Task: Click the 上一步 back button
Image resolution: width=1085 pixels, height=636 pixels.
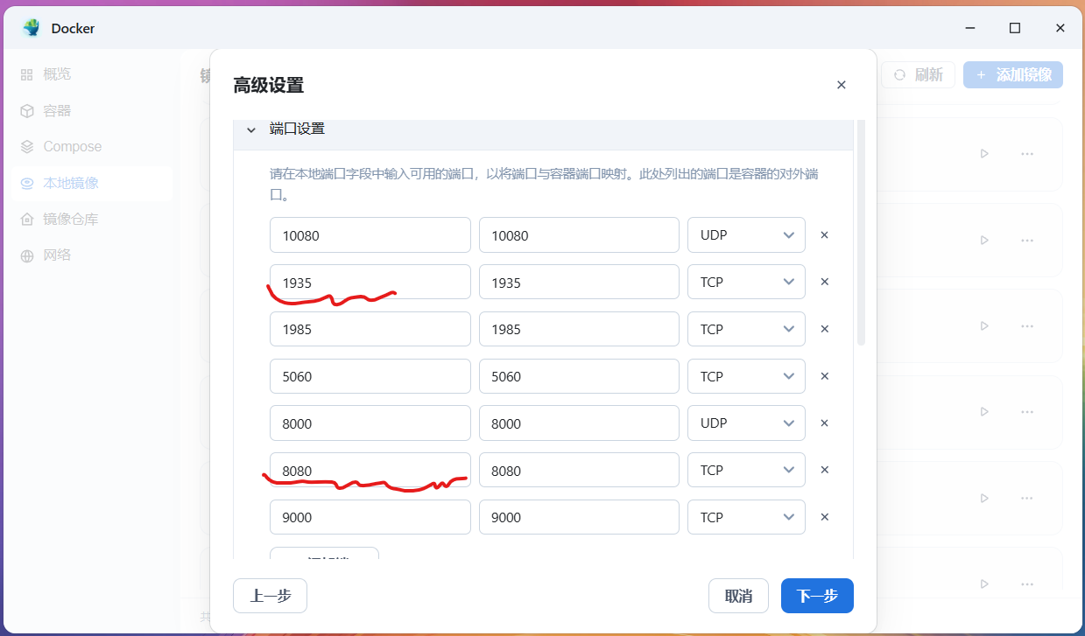Action: point(270,596)
